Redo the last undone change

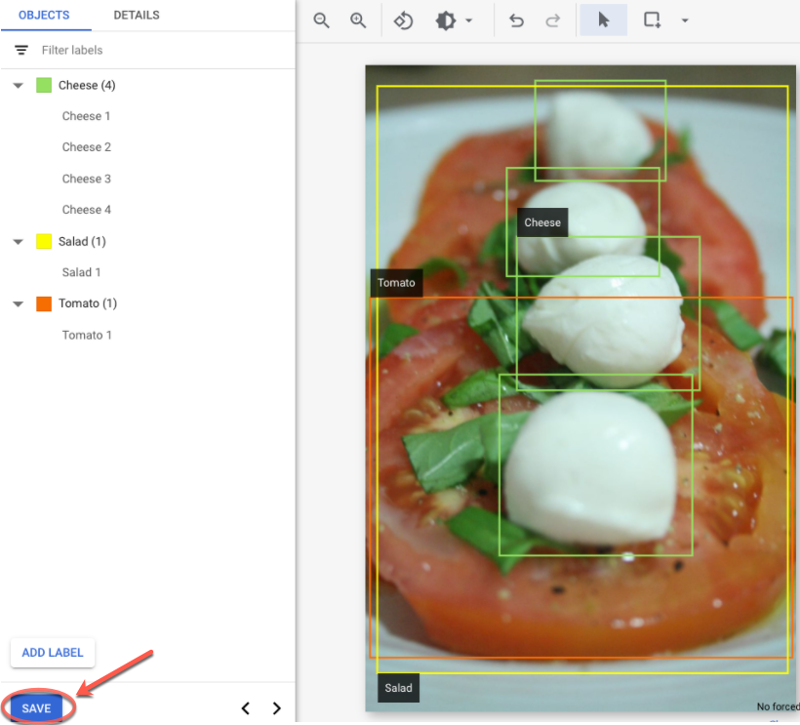pyautogui.click(x=553, y=20)
